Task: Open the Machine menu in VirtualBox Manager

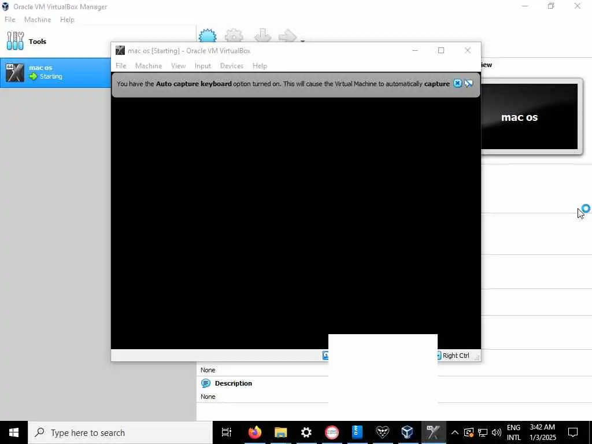Action: coord(38,20)
